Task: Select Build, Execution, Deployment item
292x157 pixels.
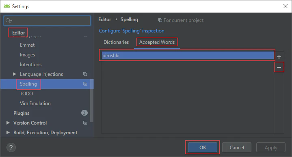Action: 45,133
